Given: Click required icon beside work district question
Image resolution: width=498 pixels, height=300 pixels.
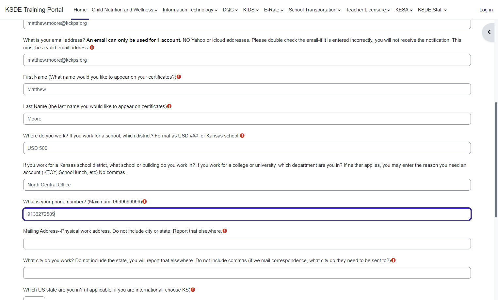Looking at the screenshot, I should (242, 136).
